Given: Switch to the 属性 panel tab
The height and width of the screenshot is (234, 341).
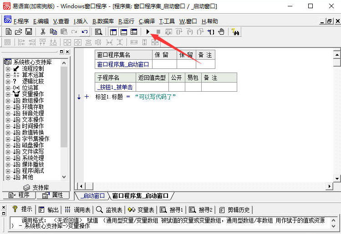Looking at the screenshot, I should (x=53, y=195).
